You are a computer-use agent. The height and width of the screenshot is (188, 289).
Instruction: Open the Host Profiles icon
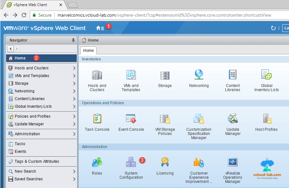tap(267, 119)
